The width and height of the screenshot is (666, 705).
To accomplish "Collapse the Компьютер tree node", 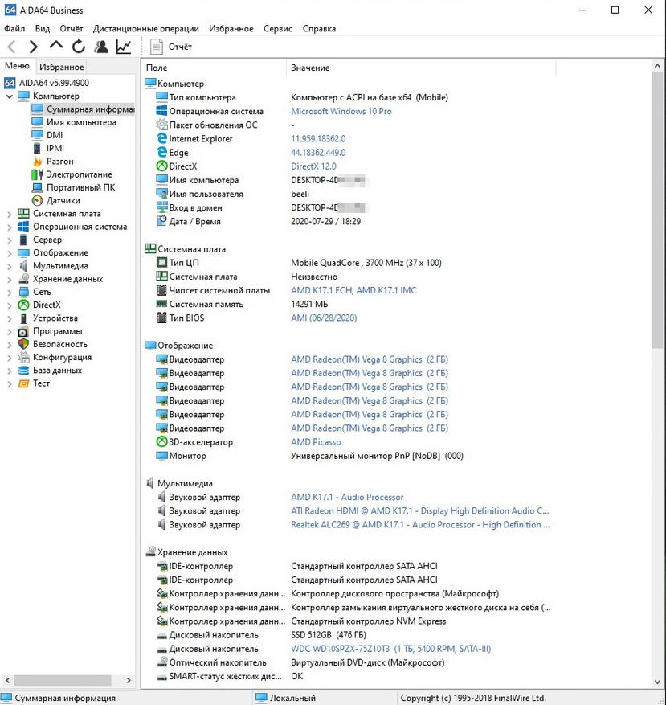I will point(10,96).
